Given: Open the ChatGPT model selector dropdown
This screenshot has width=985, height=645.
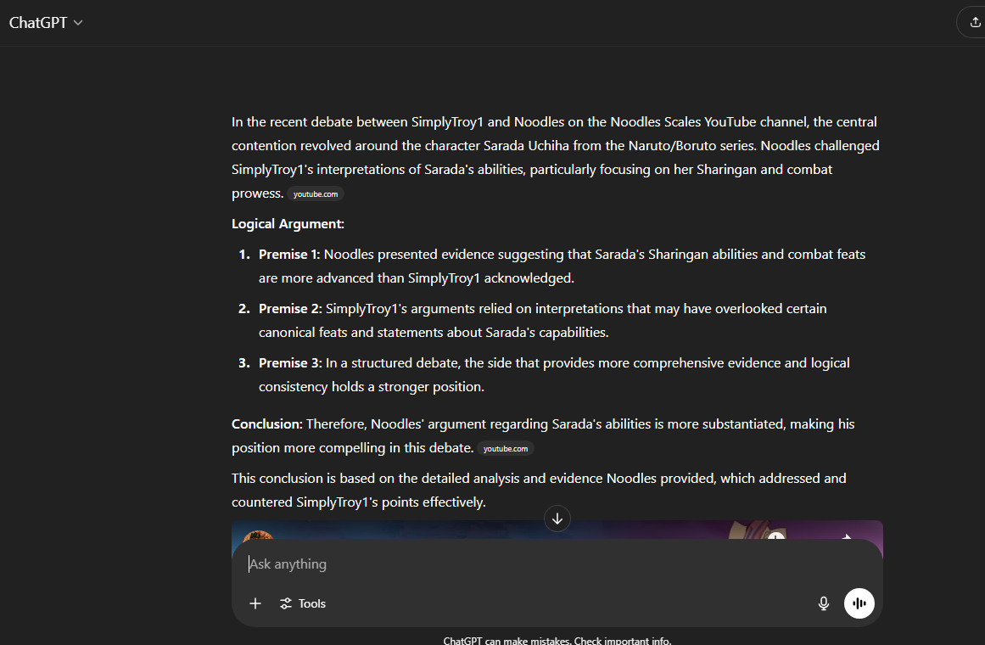Looking at the screenshot, I should tap(45, 23).
